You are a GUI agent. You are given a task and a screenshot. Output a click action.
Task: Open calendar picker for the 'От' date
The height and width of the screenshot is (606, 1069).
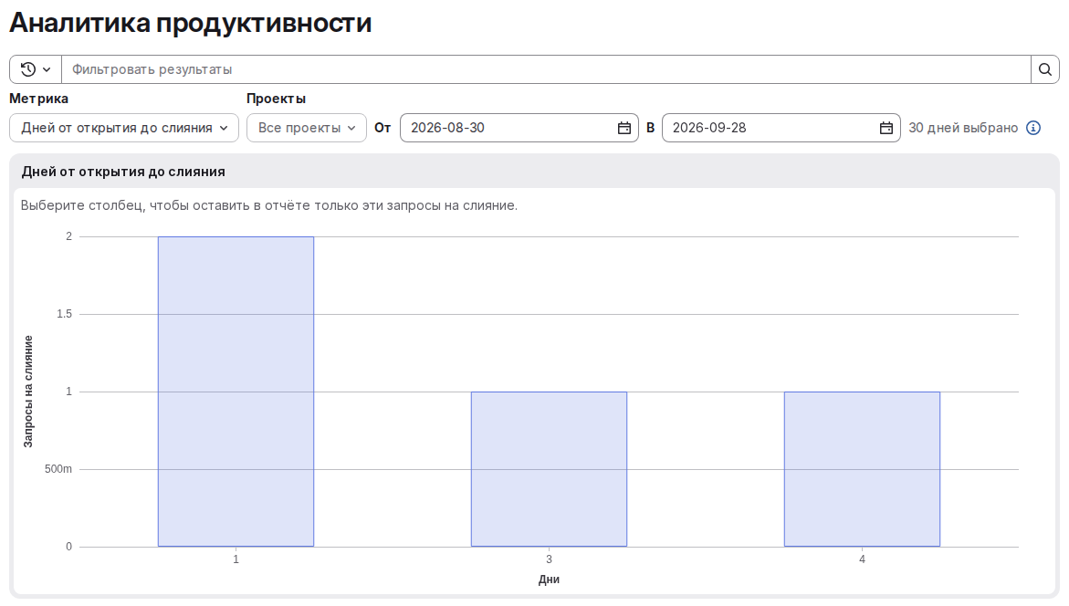[x=624, y=128]
